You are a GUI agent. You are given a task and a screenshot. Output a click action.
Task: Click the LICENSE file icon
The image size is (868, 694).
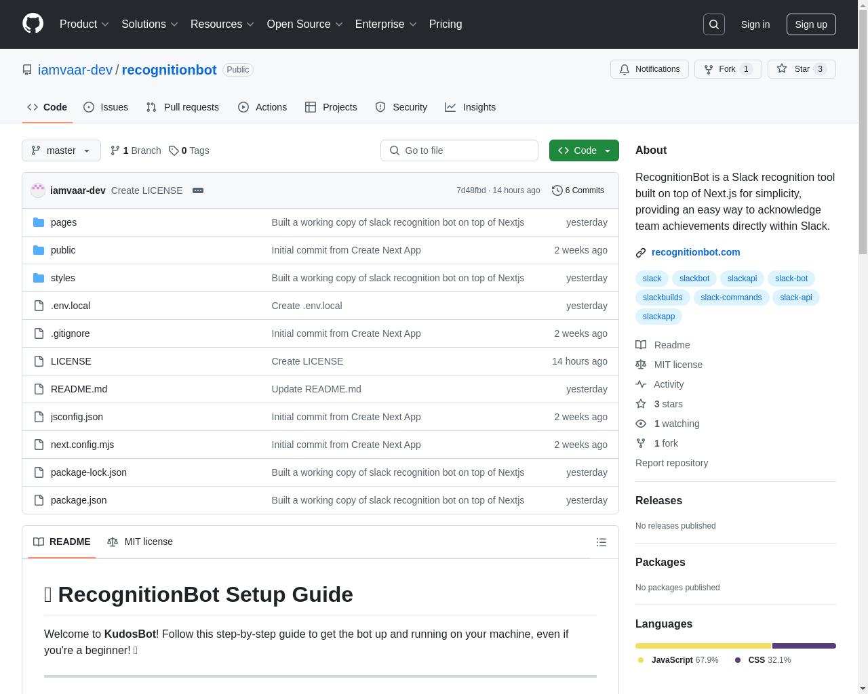(x=39, y=361)
